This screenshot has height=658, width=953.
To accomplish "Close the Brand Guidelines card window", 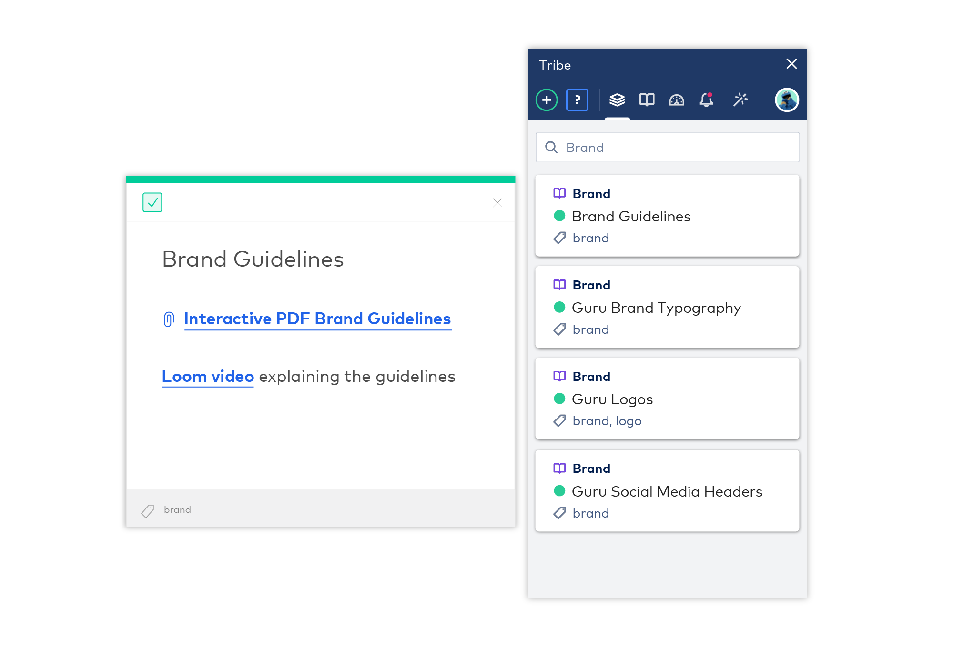I will 497,203.
